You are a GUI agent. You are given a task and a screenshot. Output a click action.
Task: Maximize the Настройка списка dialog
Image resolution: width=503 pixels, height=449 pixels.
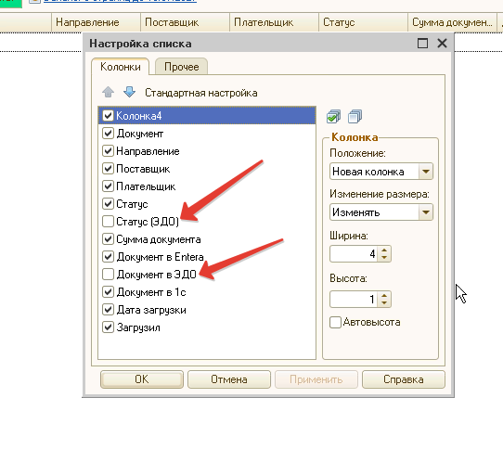click(422, 43)
